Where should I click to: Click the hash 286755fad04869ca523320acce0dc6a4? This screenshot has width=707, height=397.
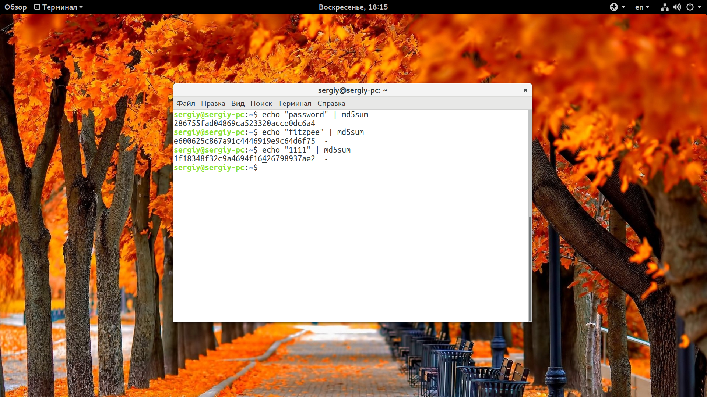click(x=245, y=124)
